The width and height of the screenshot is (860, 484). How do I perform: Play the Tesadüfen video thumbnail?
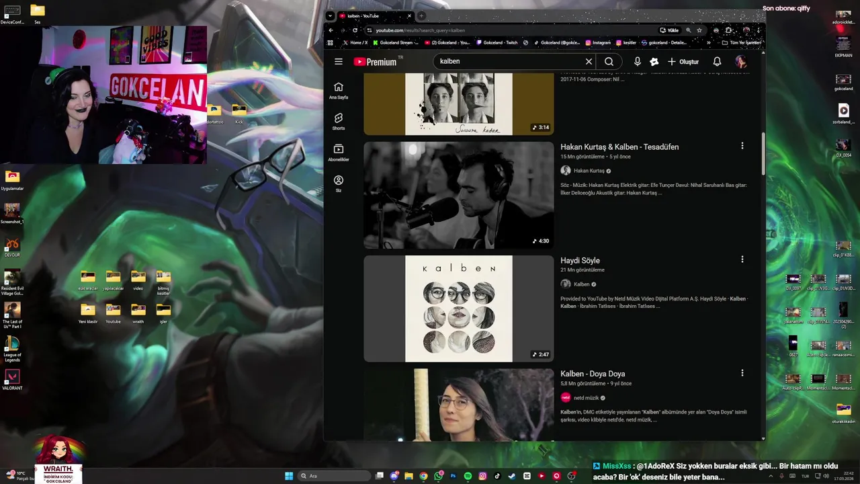(459, 195)
